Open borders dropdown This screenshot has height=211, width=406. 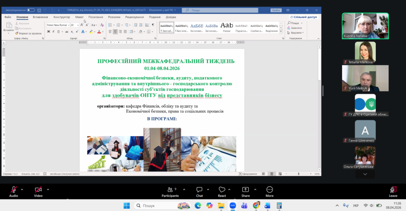coord(152,32)
